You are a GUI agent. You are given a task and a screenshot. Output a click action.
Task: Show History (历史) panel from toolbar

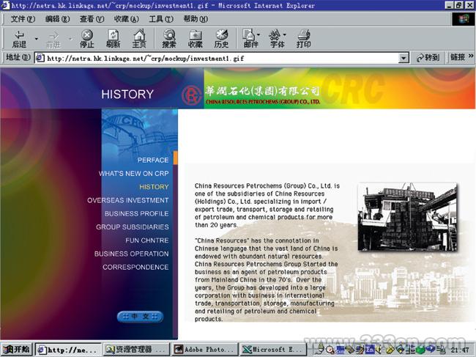coord(221,39)
